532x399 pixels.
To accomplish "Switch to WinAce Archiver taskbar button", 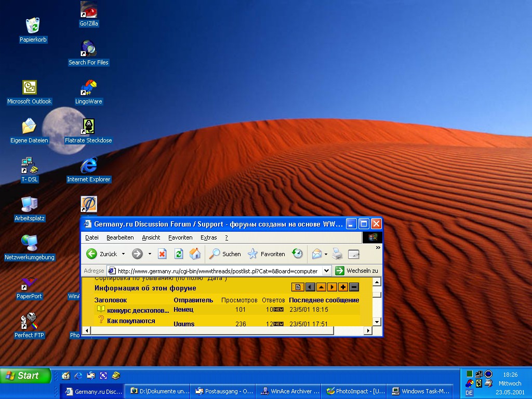I will click(289, 391).
